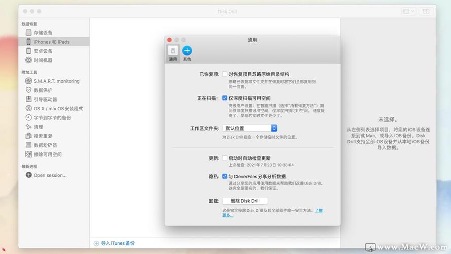The image size is (451, 254).
Task: Select the 数据保护 sidebar text
Action: (x=43, y=90)
